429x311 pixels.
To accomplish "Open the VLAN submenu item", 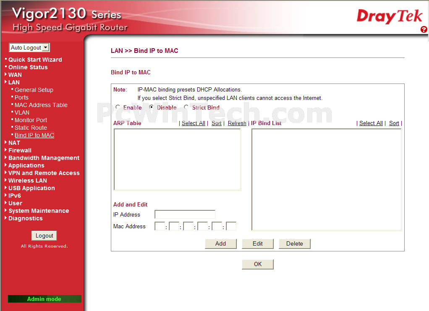I will point(22,112).
